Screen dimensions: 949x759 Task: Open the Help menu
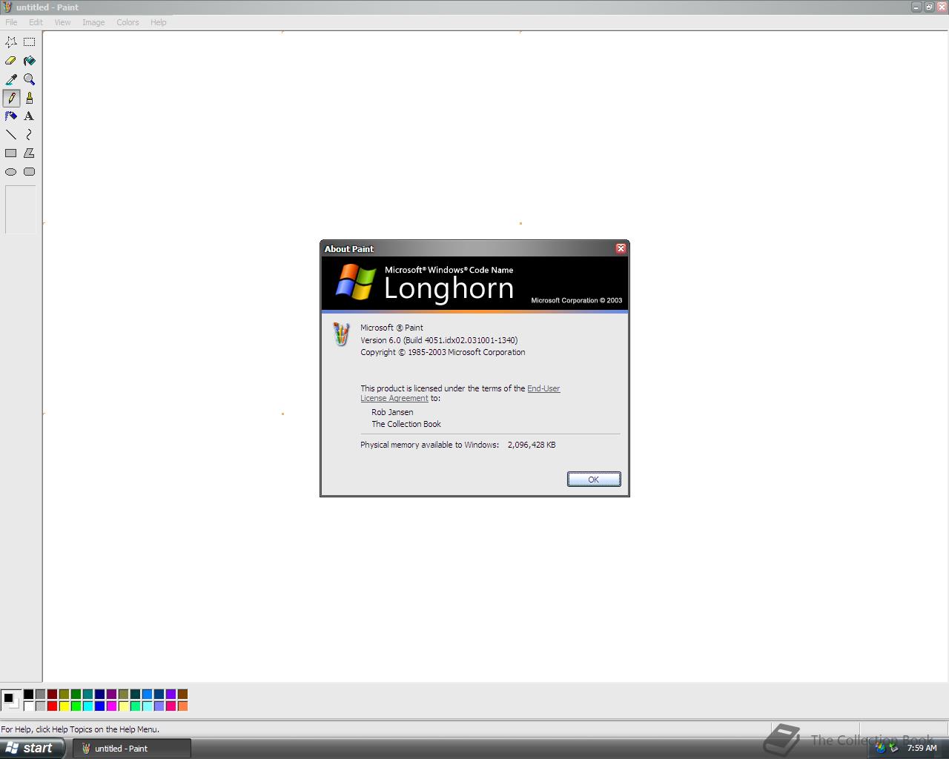click(159, 22)
